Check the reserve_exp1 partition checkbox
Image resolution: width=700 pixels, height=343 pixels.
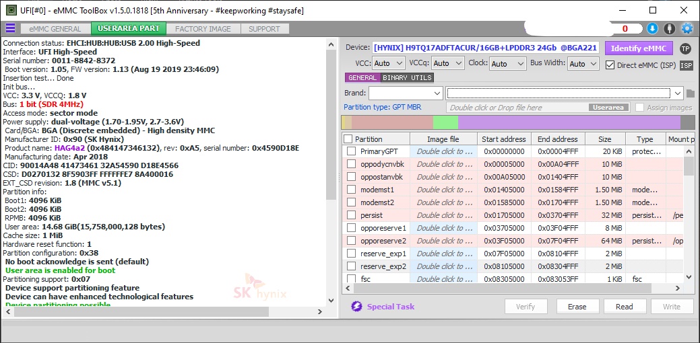click(x=351, y=254)
